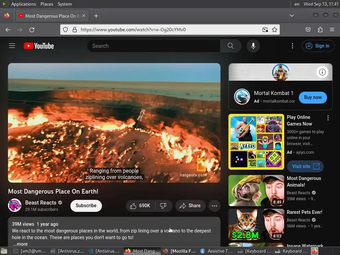Image resolution: width=340 pixels, height=255 pixels.
Task: Click the Share button
Action: 190,206
